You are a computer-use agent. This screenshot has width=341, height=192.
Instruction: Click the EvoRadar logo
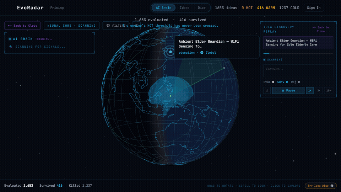coord(30,8)
